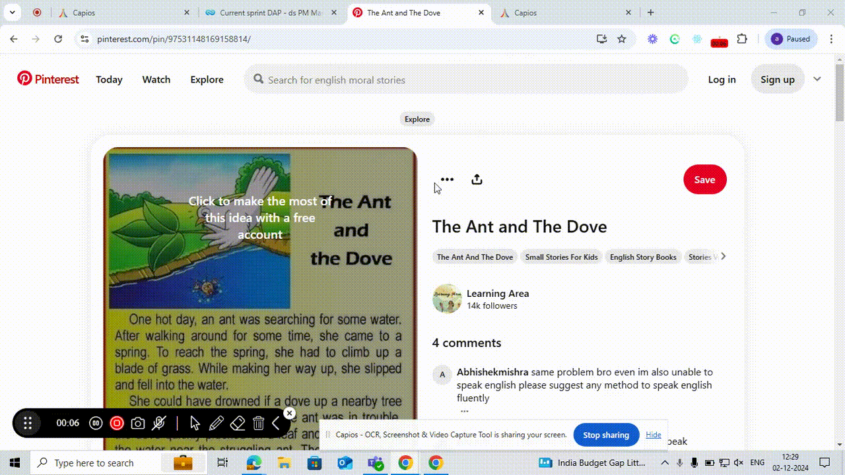Open the pin's three-dot more options
Viewport: 845px width, 475px height.
(x=447, y=179)
